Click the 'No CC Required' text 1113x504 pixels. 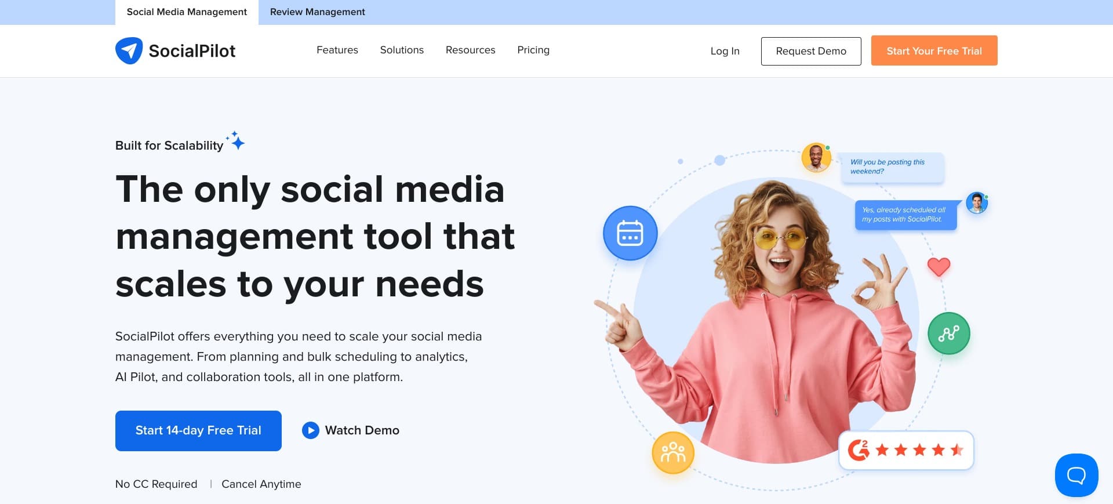(156, 484)
